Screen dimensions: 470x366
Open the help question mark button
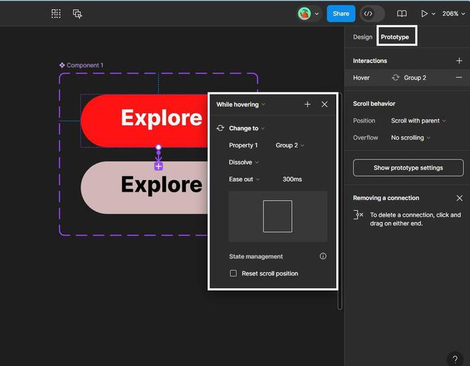pyautogui.click(x=455, y=358)
